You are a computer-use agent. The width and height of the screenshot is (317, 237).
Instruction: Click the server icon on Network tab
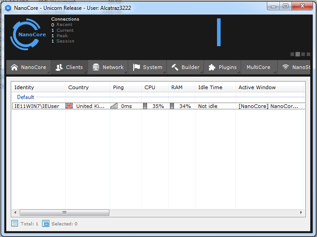pos(96,67)
